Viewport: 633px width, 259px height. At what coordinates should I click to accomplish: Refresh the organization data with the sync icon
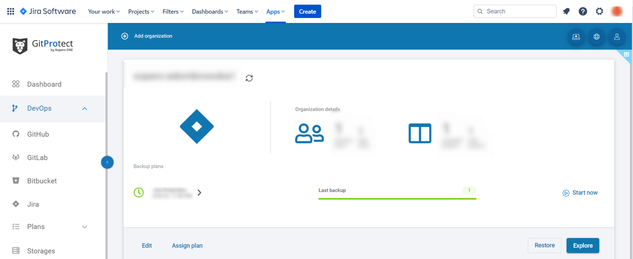pyautogui.click(x=249, y=78)
